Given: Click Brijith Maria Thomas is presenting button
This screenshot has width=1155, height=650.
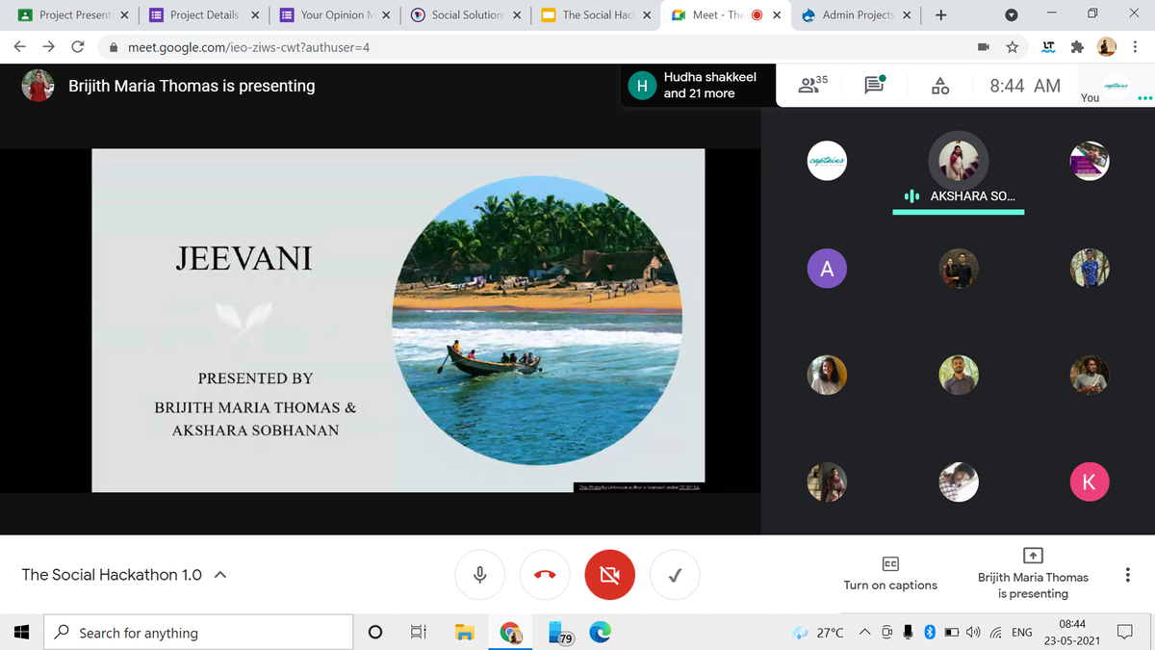Looking at the screenshot, I should [x=1032, y=574].
